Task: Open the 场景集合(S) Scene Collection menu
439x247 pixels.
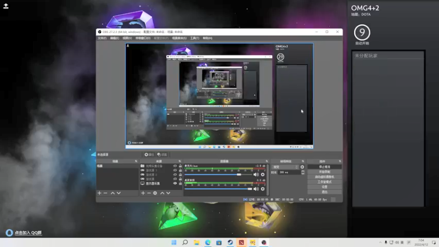Action: pos(179,38)
